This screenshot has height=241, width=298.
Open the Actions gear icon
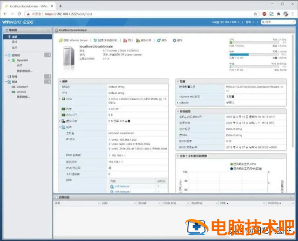point(174,40)
